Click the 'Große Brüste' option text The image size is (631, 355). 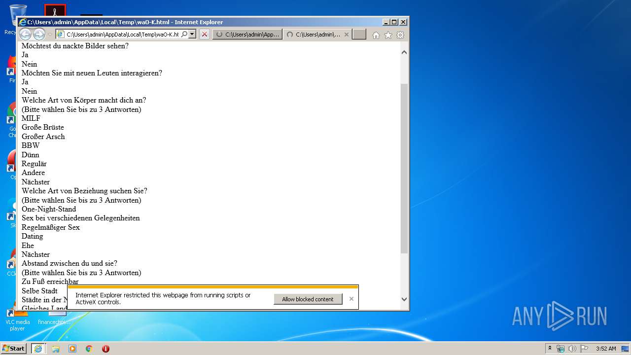[x=43, y=127]
